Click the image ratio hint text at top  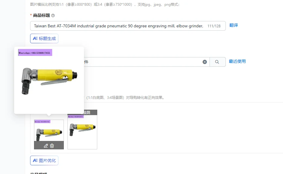coord(105,5)
